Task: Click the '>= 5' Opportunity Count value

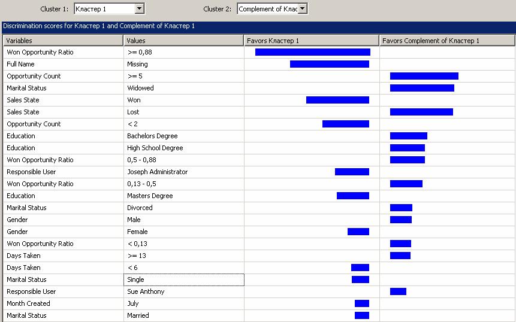Action: click(183, 76)
